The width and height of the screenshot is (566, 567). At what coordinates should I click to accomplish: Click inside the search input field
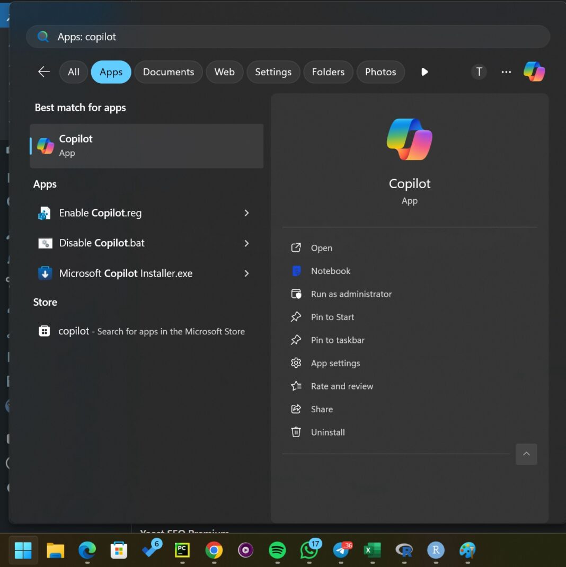[212, 37]
